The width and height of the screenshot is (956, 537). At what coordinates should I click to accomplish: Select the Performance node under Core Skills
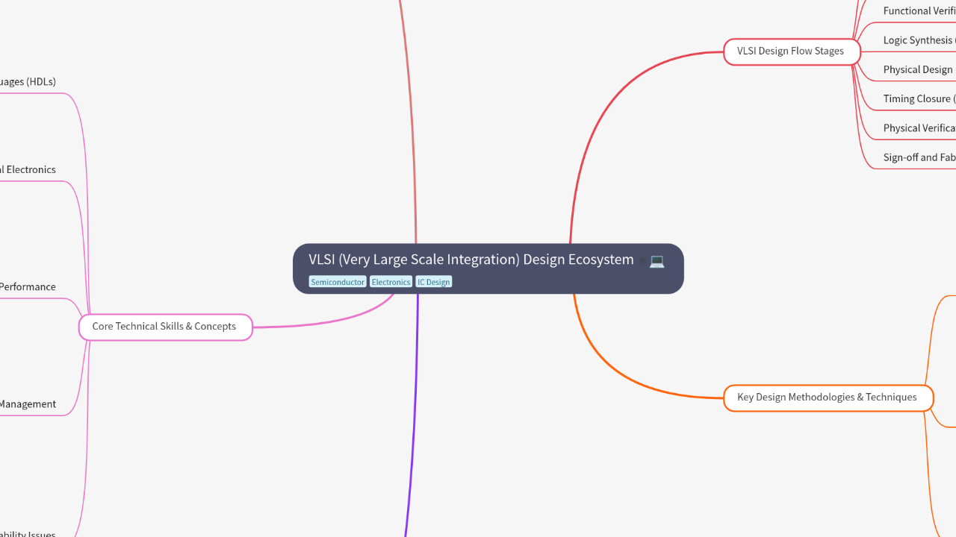click(28, 286)
